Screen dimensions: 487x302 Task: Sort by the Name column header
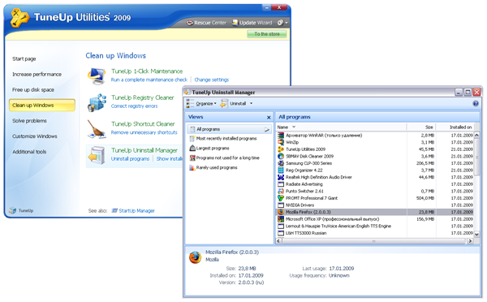341,127
